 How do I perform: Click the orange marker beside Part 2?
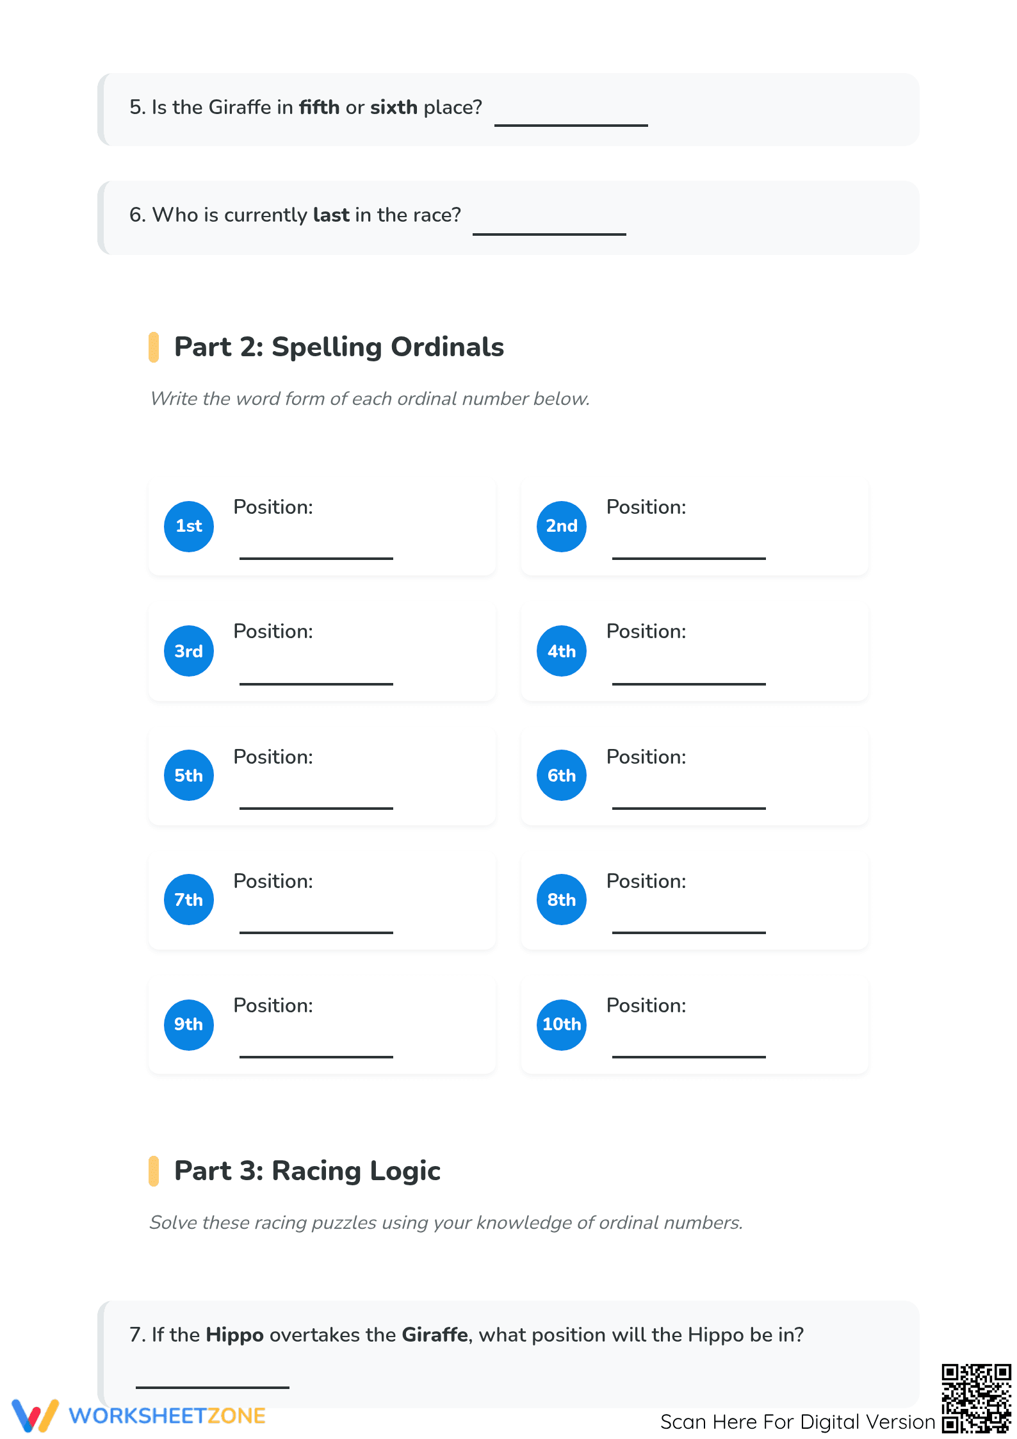(154, 347)
